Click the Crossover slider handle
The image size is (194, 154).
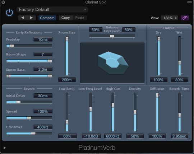(x=33, y=134)
